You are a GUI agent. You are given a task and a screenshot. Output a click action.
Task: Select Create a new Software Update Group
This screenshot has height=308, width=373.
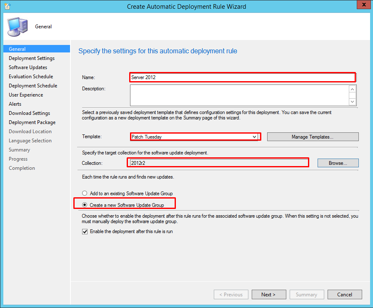pos(85,205)
